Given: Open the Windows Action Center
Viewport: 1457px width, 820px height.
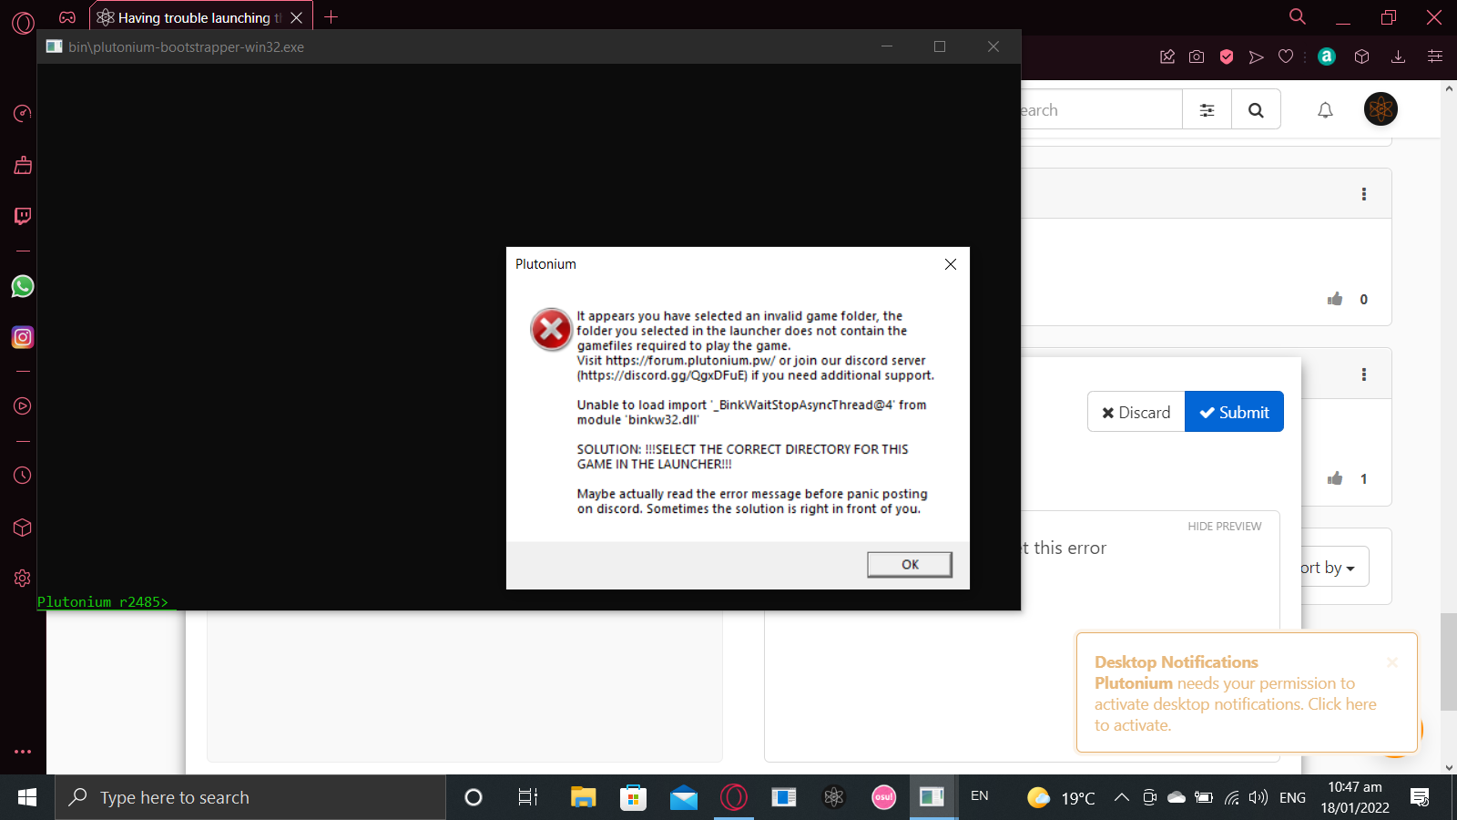Looking at the screenshot, I should (1420, 797).
